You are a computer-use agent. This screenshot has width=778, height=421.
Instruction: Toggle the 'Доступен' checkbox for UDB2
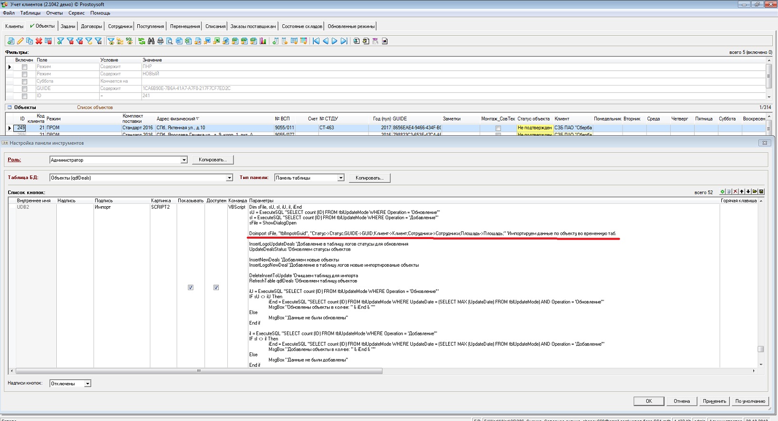(x=216, y=288)
